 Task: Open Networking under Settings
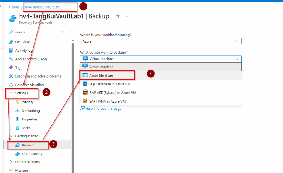(31, 111)
